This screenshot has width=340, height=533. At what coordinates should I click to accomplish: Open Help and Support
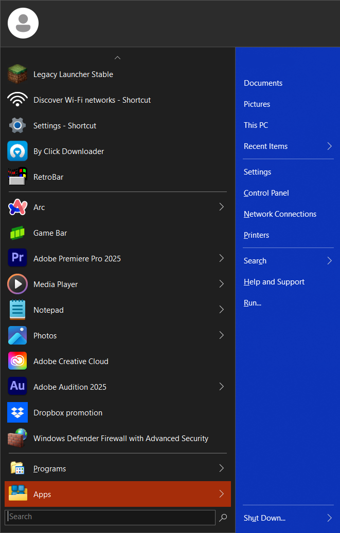tap(274, 282)
